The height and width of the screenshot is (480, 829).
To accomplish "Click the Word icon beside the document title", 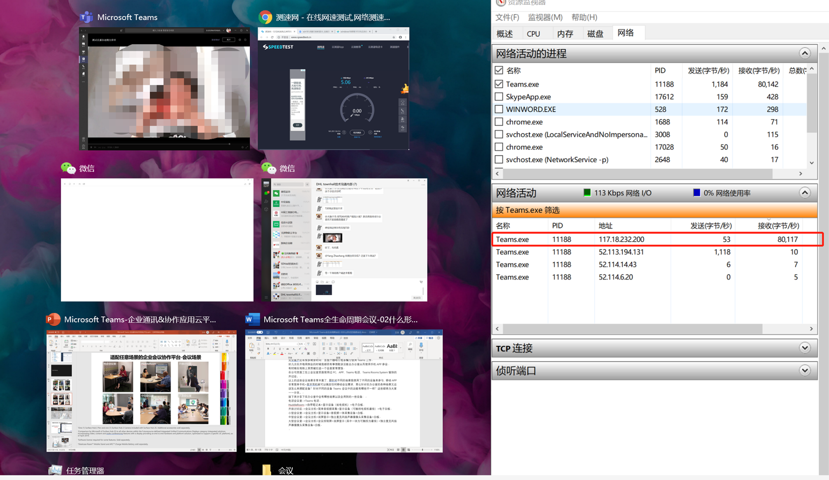I will [x=253, y=319].
